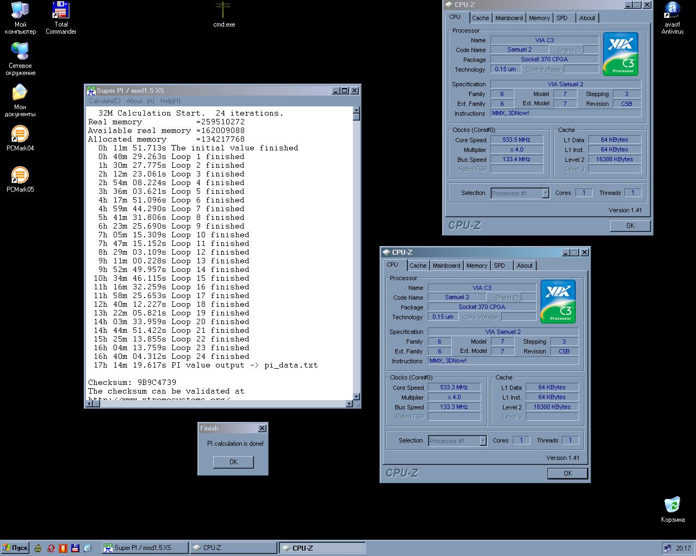Switch to Memory tab in upper CPU-Z
This screenshot has height=556, width=696.
click(x=539, y=18)
